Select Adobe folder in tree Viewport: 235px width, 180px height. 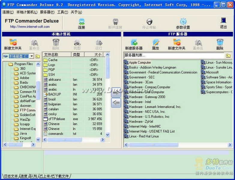click(21, 78)
